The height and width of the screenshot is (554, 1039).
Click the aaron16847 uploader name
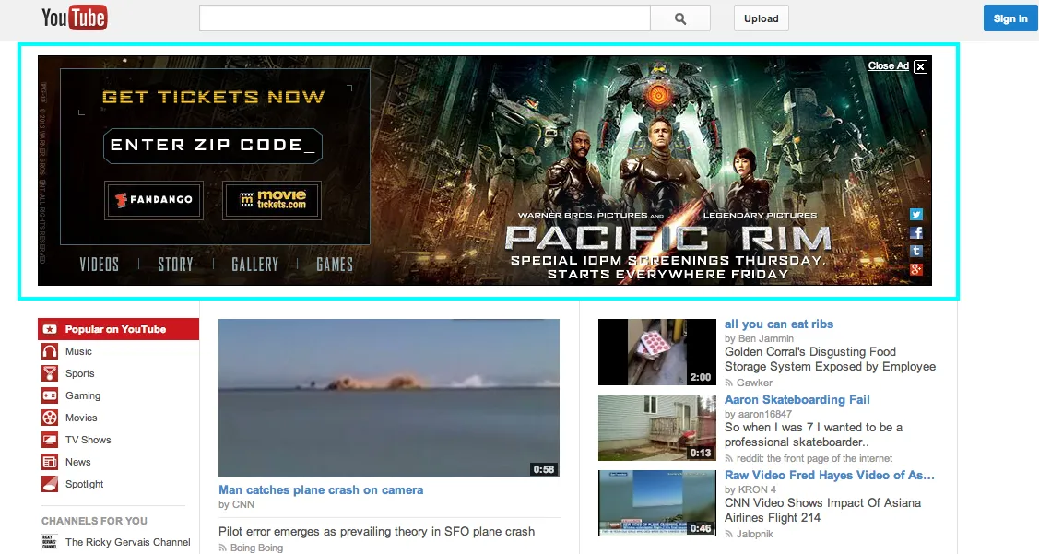point(764,414)
